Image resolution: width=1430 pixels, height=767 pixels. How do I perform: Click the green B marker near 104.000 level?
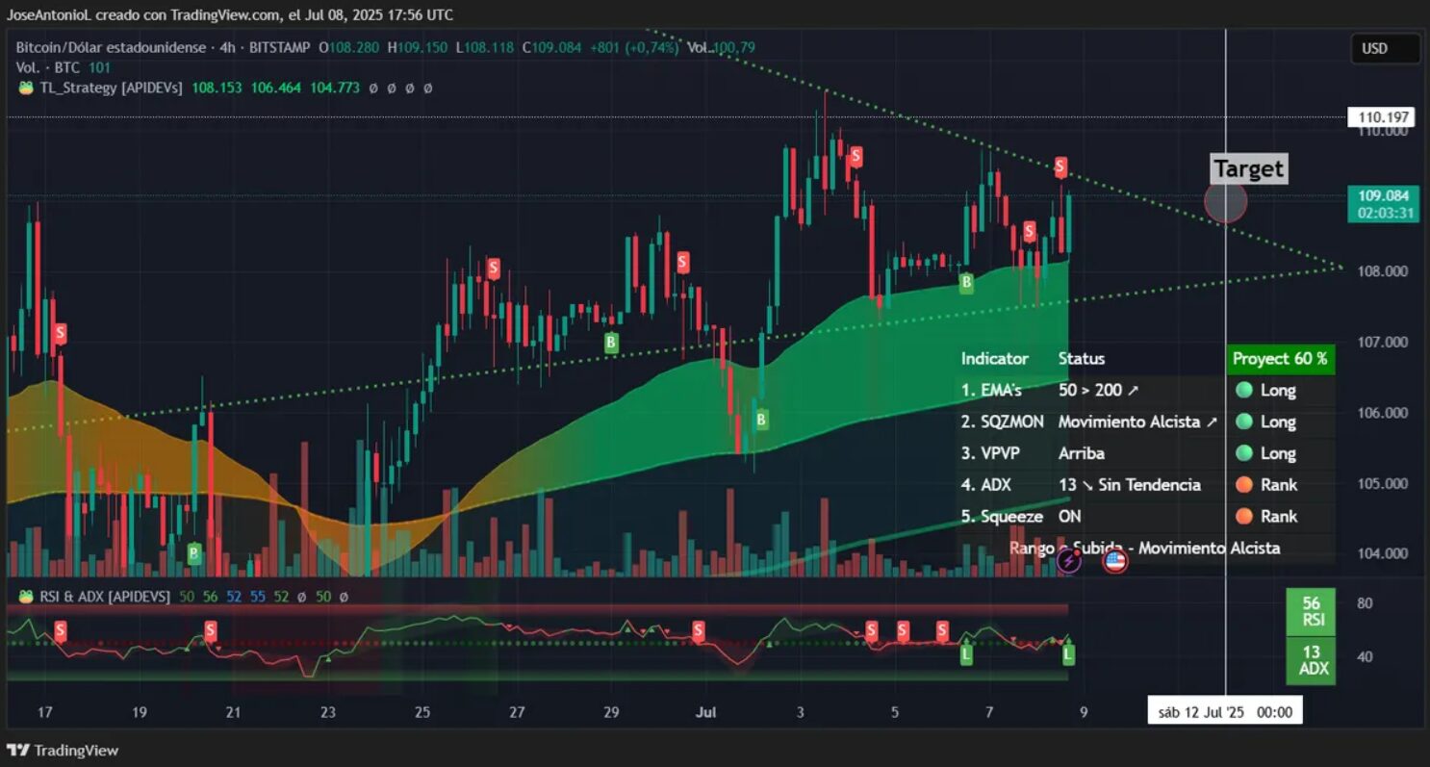click(x=194, y=552)
